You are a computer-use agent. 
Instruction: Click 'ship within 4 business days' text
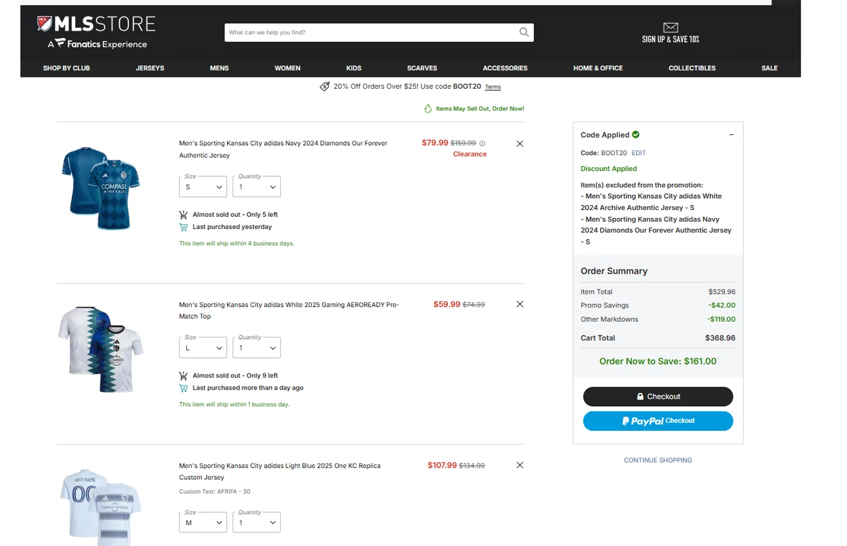pyautogui.click(x=237, y=244)
